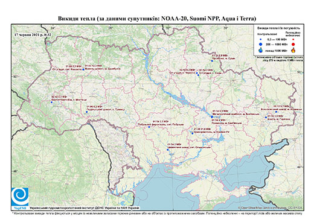Select the Криворіжсталь marker at Кривий Ріг

pos(193,133)
